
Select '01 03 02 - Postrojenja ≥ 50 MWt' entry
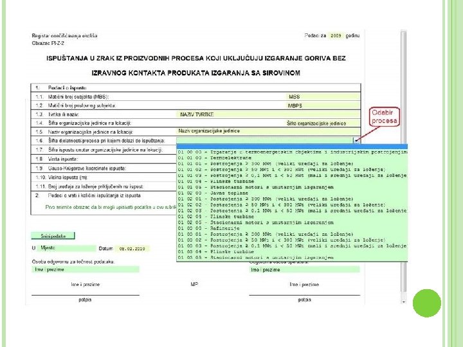[x=293, y=240]
